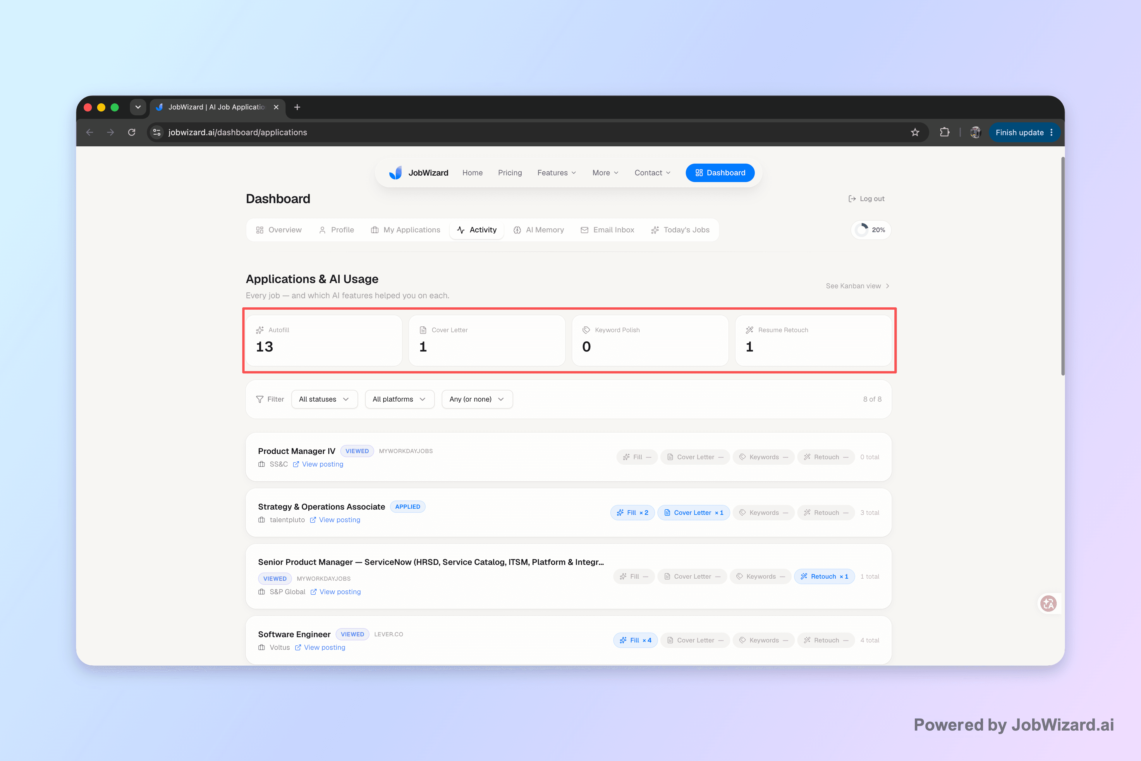View posting for talentpluto
This screenshot has width=1141, height=761.
(335, 520)
